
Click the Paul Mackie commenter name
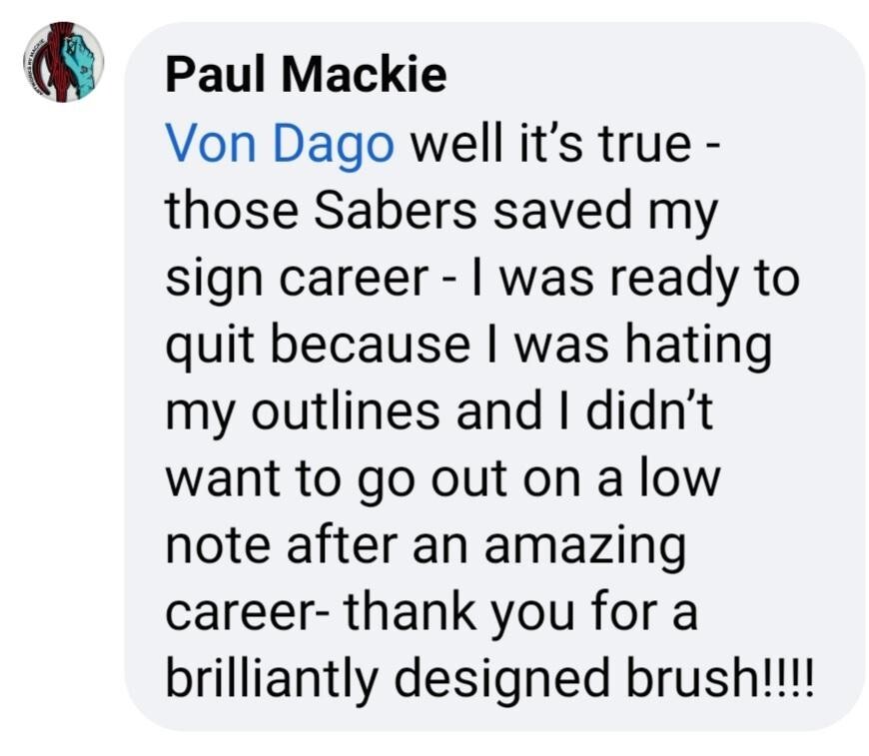coord(306,75)
